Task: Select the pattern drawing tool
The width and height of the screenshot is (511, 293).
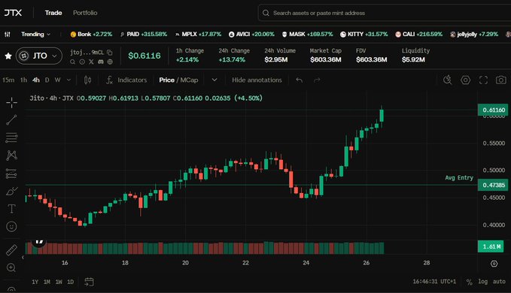Action: click(11, 155)
